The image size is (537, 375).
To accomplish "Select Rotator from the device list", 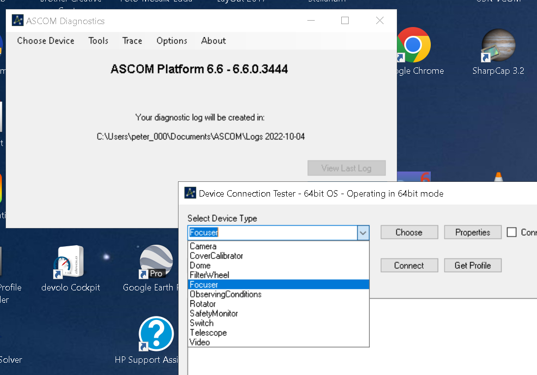I will [278, 304].
